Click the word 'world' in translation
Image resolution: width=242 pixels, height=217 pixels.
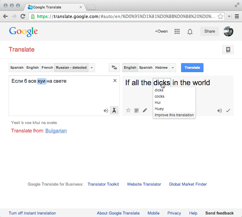point(201,82)
